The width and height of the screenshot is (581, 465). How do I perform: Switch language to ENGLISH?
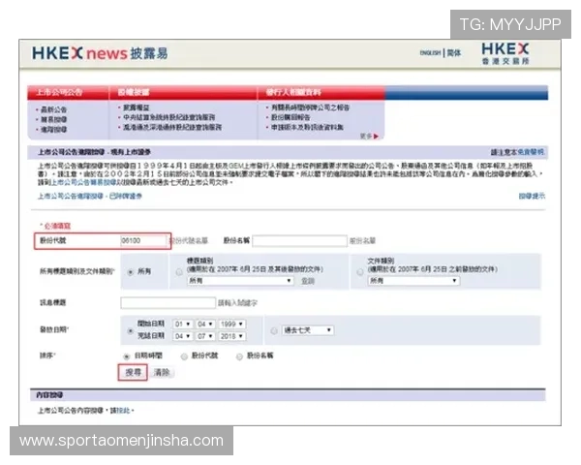pyautogui.click(x=430, y=53)
